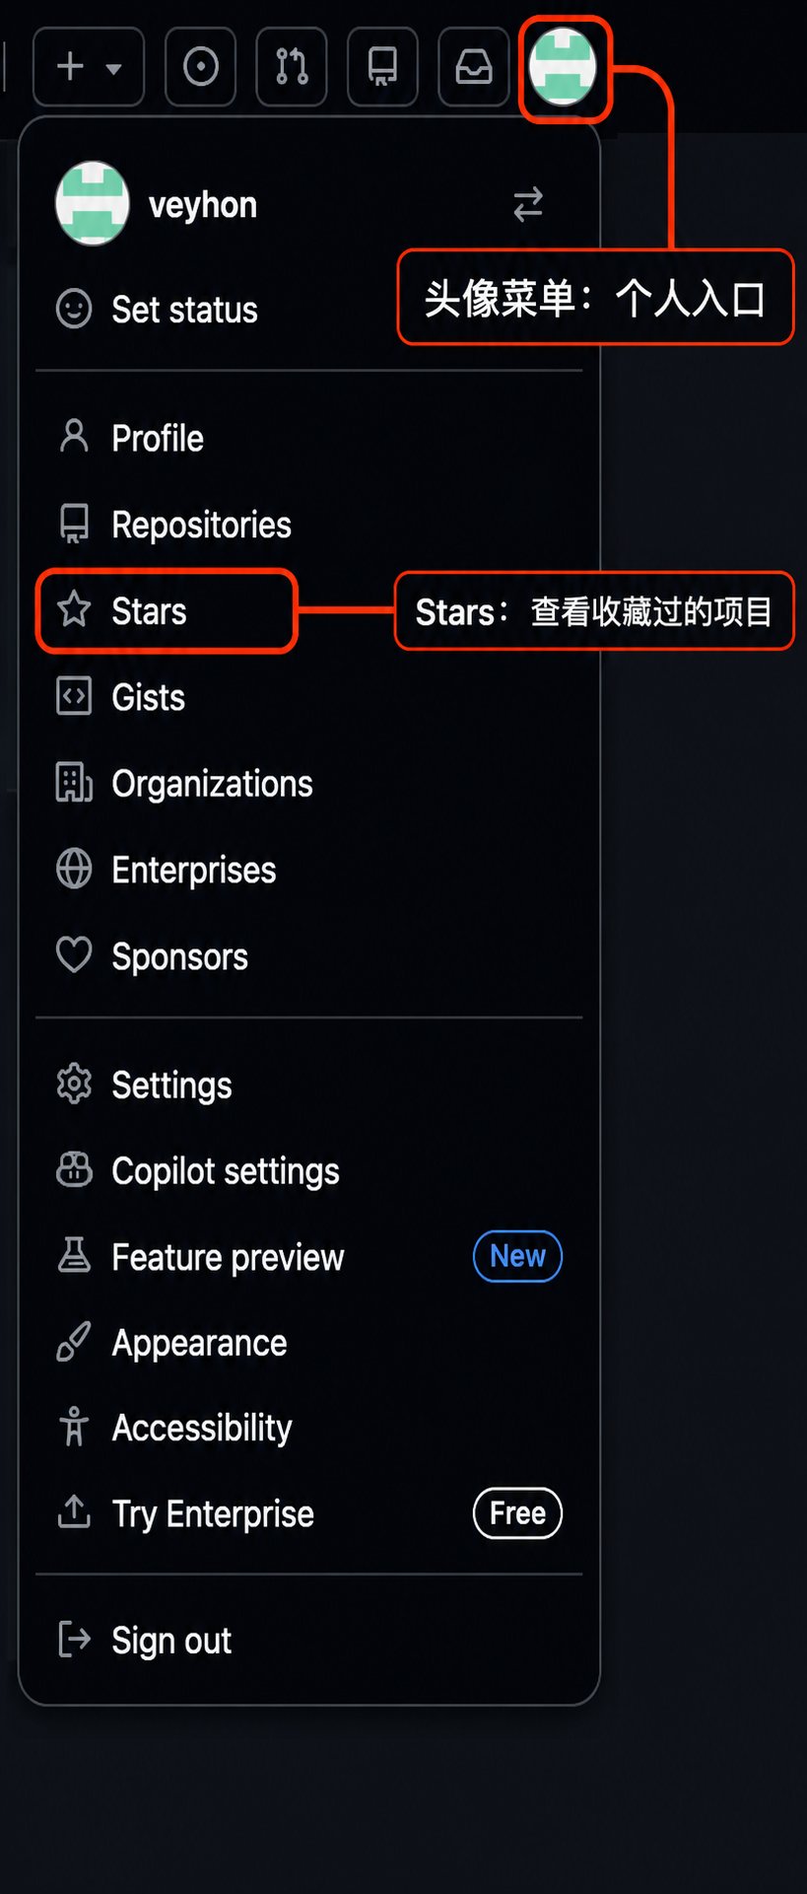Click the user avatar in the header
Image resolution: width=807 pixels, height=1894 pixels.
[563, 68]
